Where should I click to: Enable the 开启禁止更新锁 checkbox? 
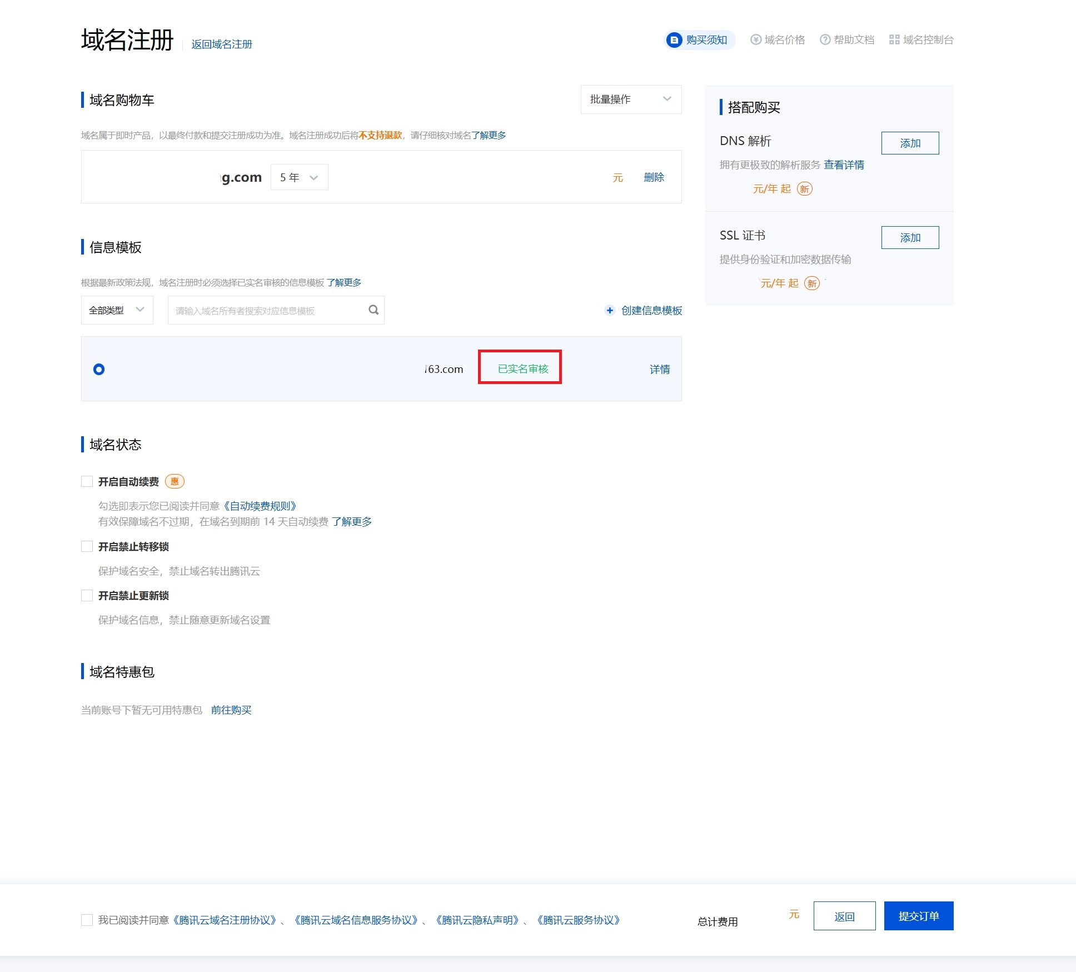[x=87, y=595]
